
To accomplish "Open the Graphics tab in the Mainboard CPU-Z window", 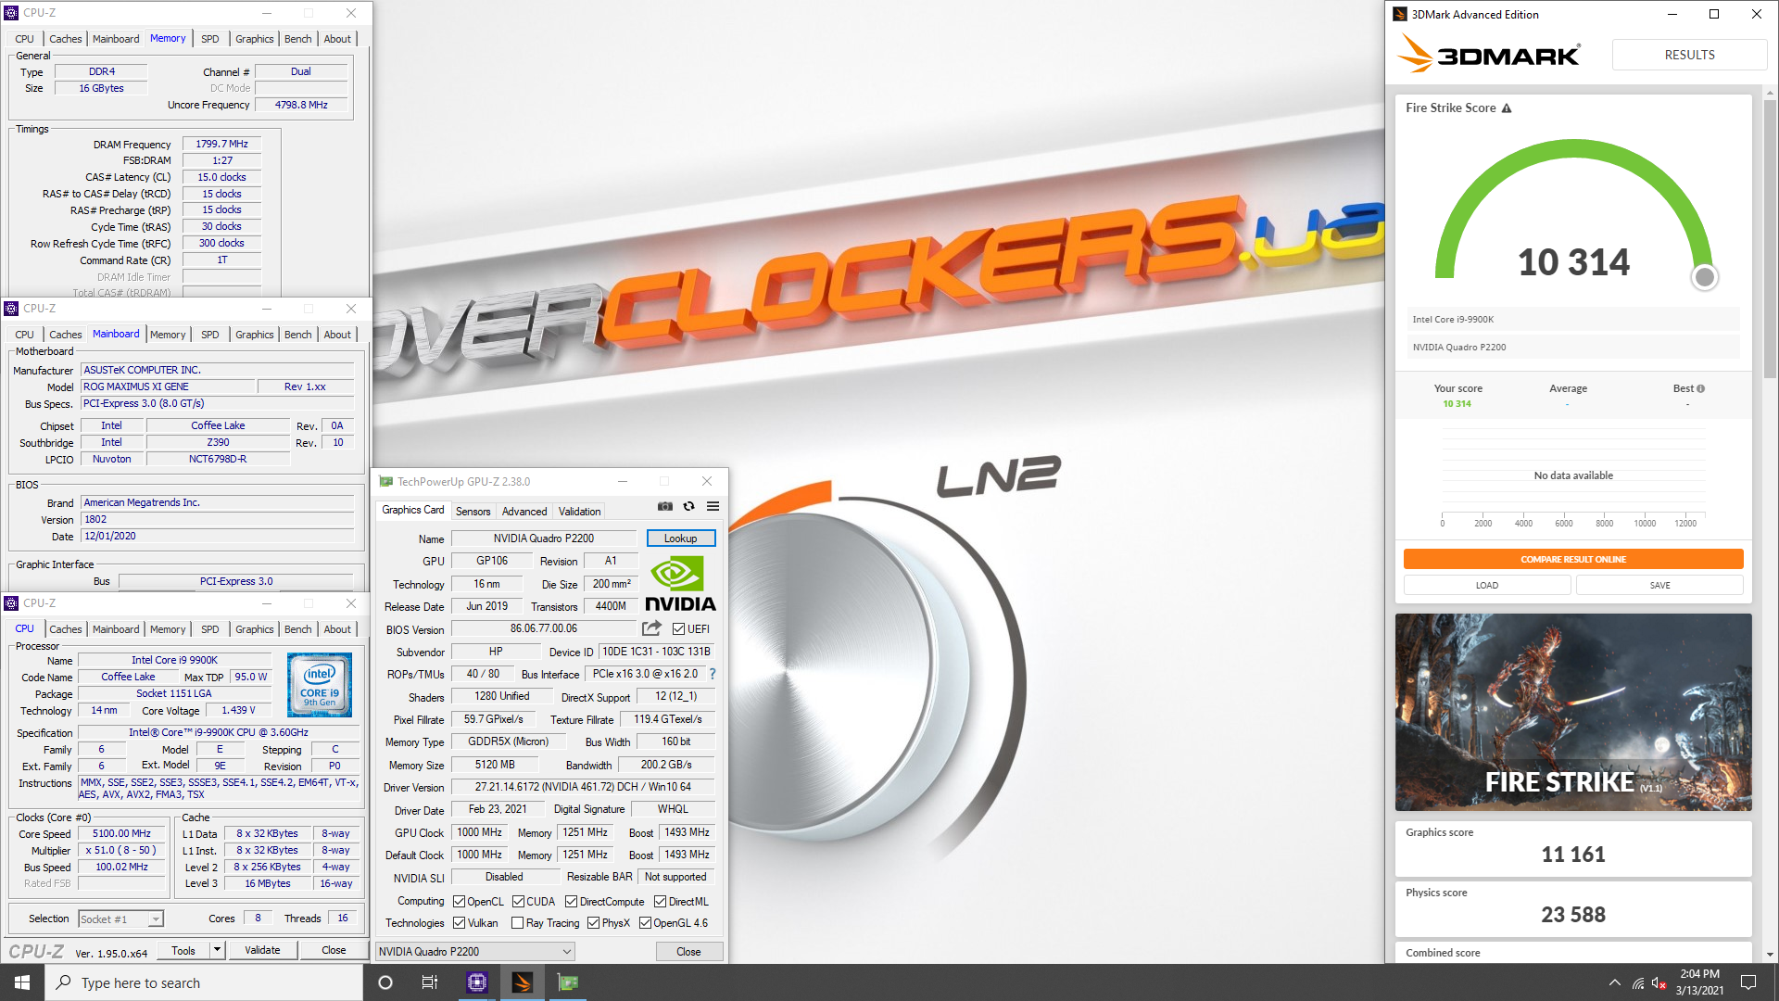I will tap(254, 335).
